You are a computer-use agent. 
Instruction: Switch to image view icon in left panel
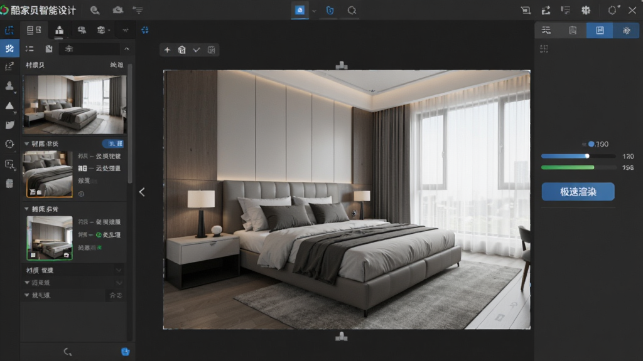click(49, 49)
